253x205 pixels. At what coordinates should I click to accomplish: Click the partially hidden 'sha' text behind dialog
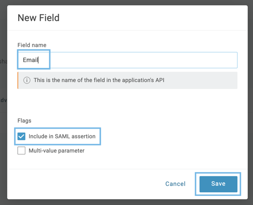click(x=3, y=61)
